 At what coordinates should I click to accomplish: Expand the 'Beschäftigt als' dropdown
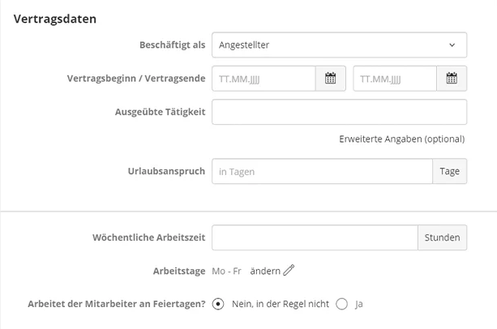coord(339,45)
